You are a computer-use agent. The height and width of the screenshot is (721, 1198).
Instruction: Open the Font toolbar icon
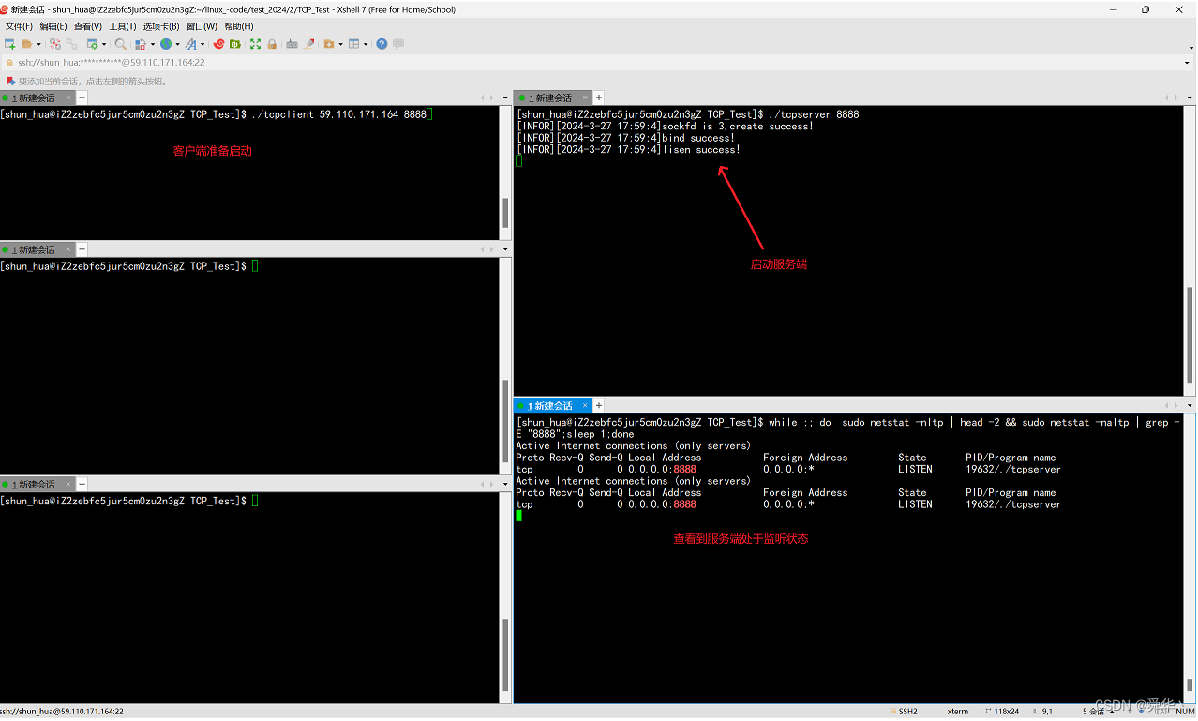(190, 44)
